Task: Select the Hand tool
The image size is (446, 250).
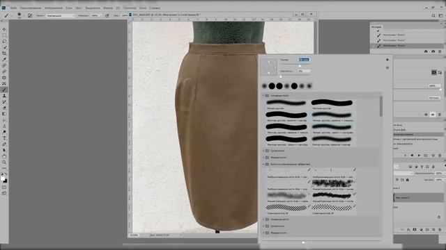Action: [x=4, y=156]
